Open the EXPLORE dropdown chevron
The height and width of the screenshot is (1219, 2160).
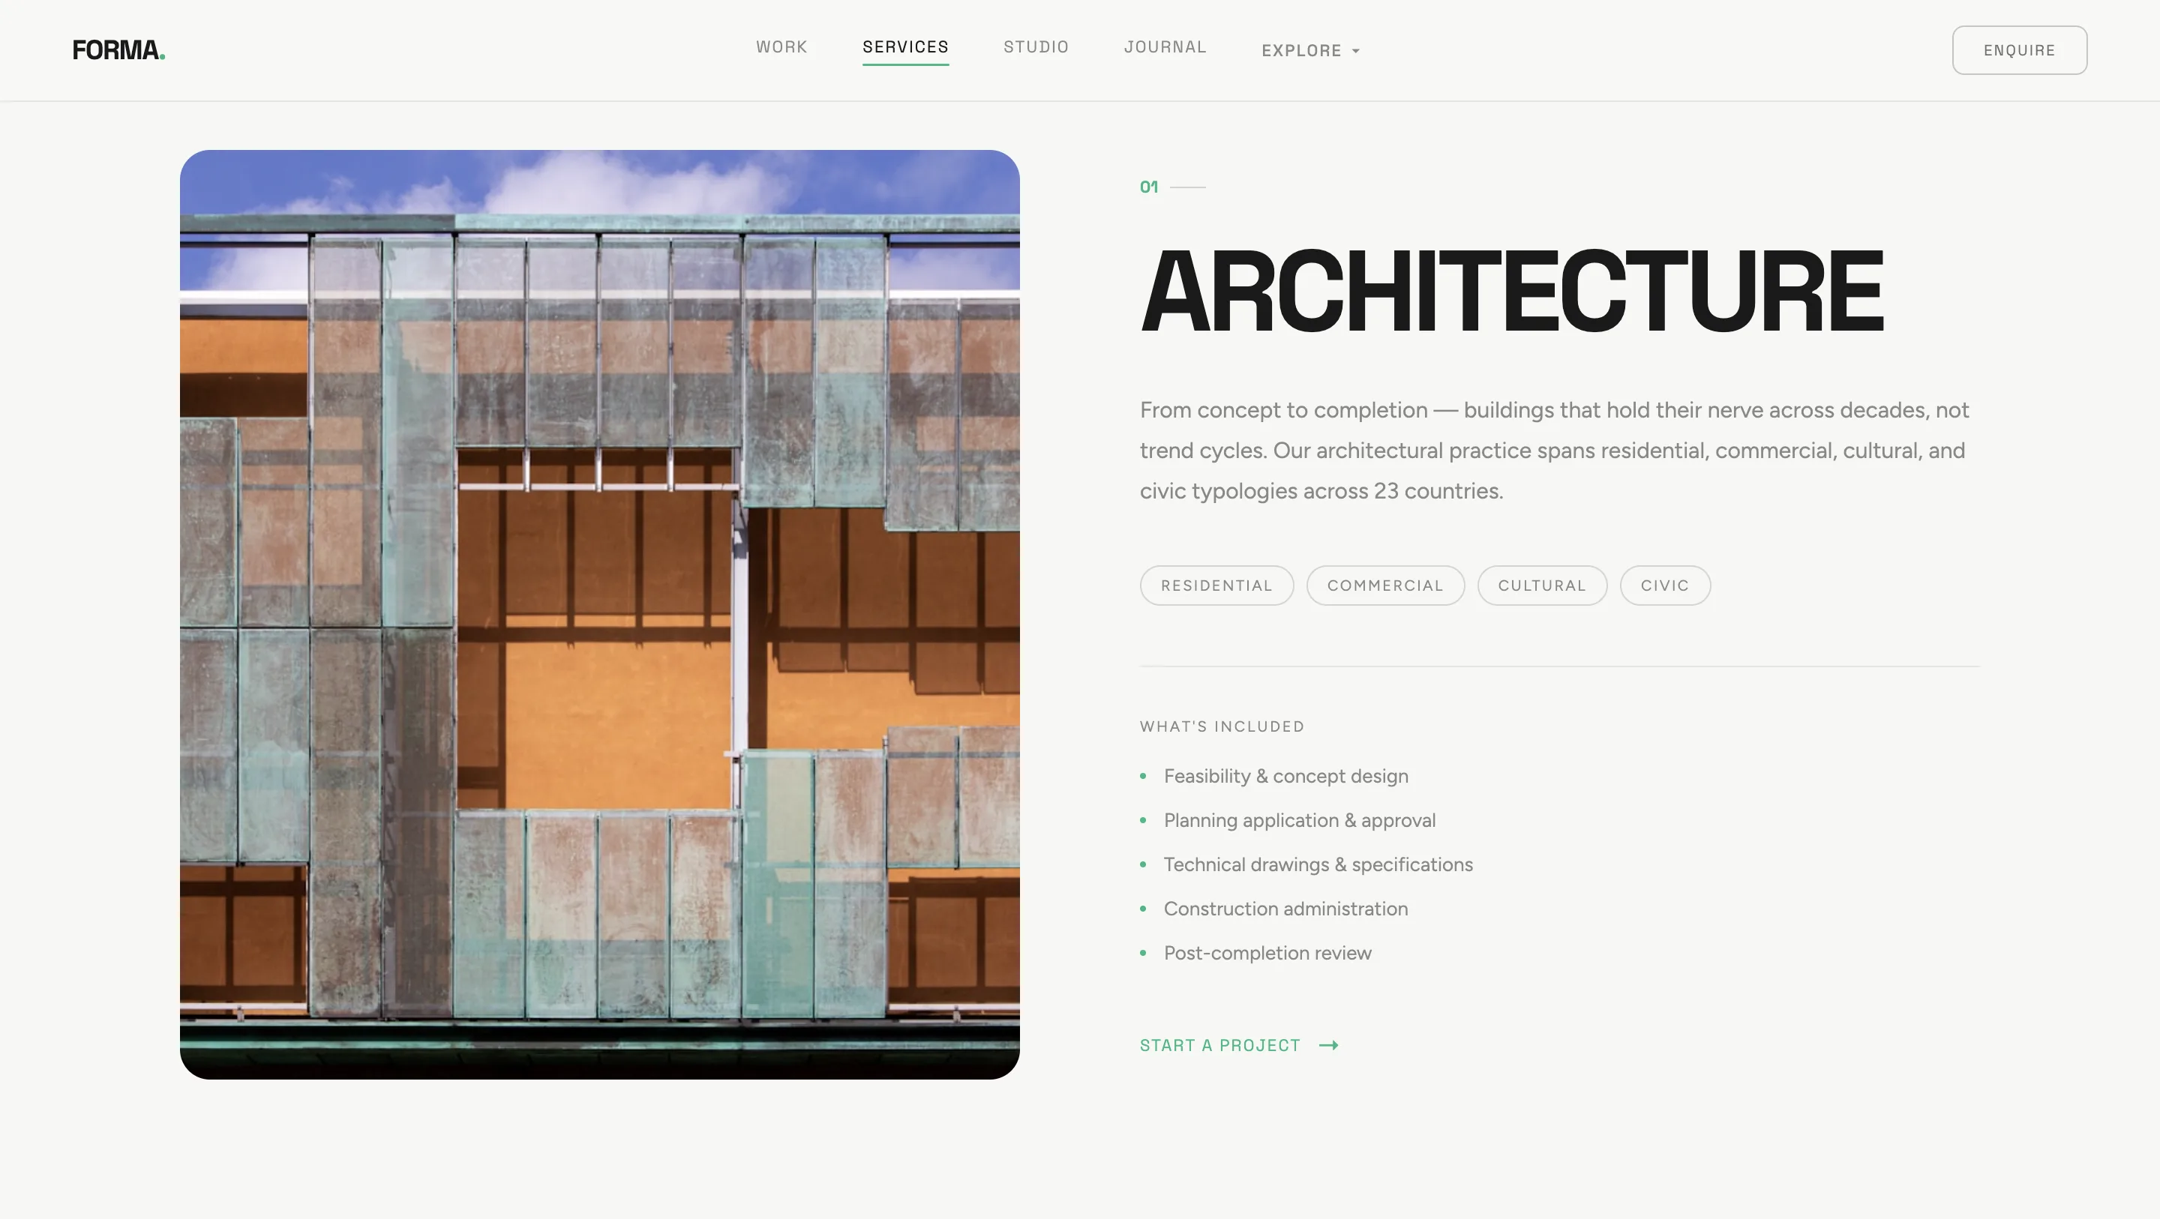(x=1356, y=50)
